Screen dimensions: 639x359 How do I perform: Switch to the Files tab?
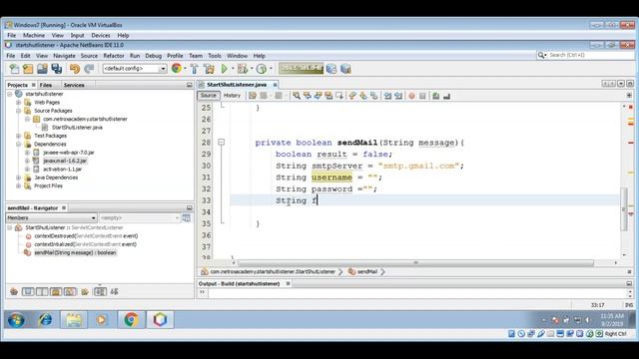click(x=46, y=85)
